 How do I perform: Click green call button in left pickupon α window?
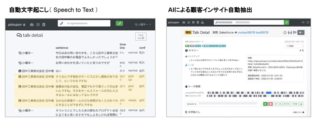[119, 23]
